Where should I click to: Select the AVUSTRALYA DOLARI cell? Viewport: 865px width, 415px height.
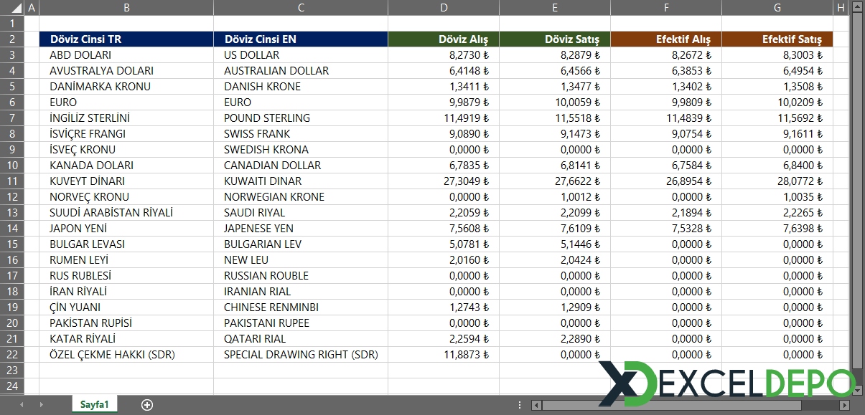[126, 71]
